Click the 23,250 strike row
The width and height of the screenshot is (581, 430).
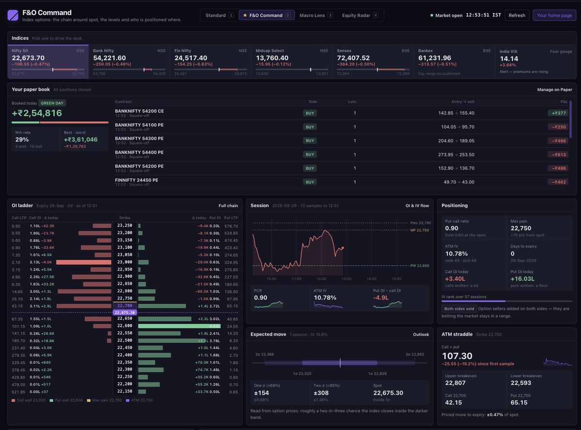[124, 226]
